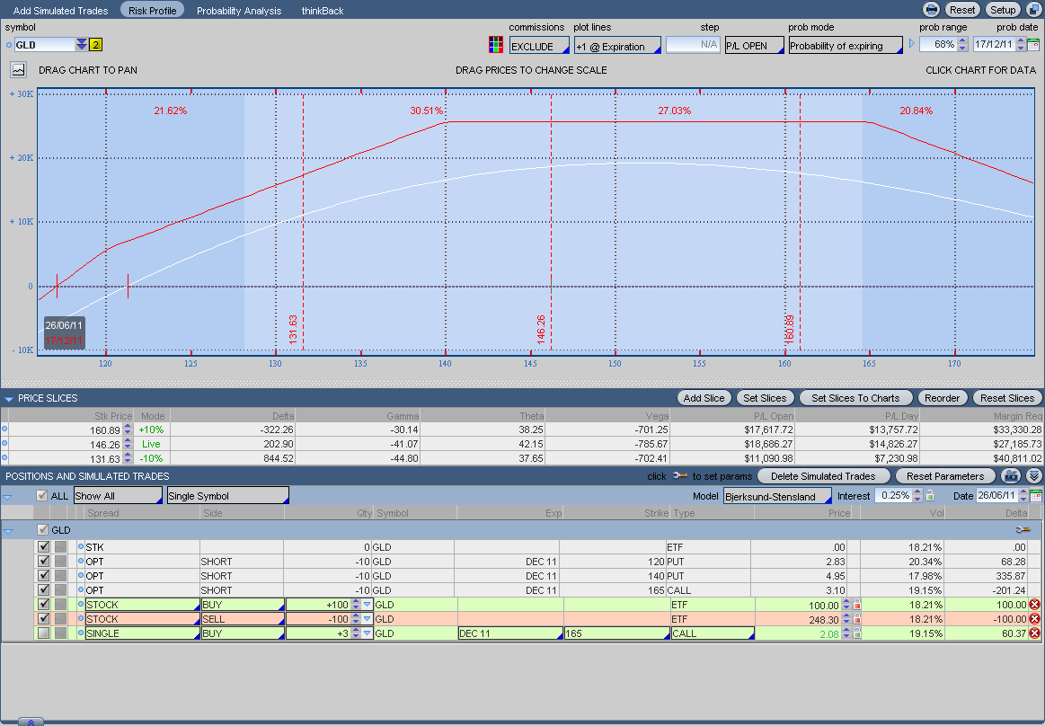Click the GLD group wrench params icon
Screen dimensions: 1045x726
(1022, 530)
